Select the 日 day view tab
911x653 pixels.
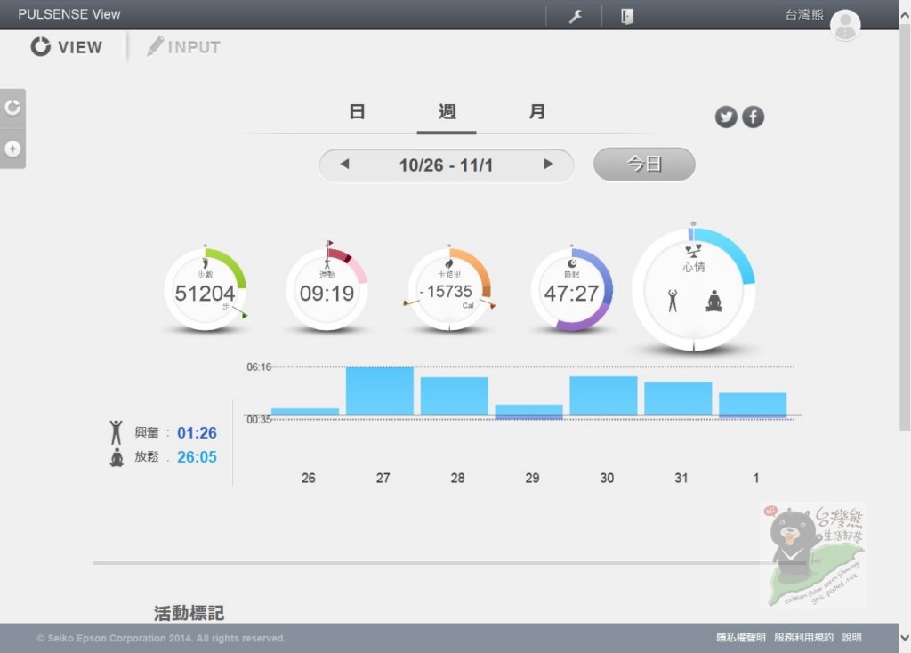click(x=357, y=111)
